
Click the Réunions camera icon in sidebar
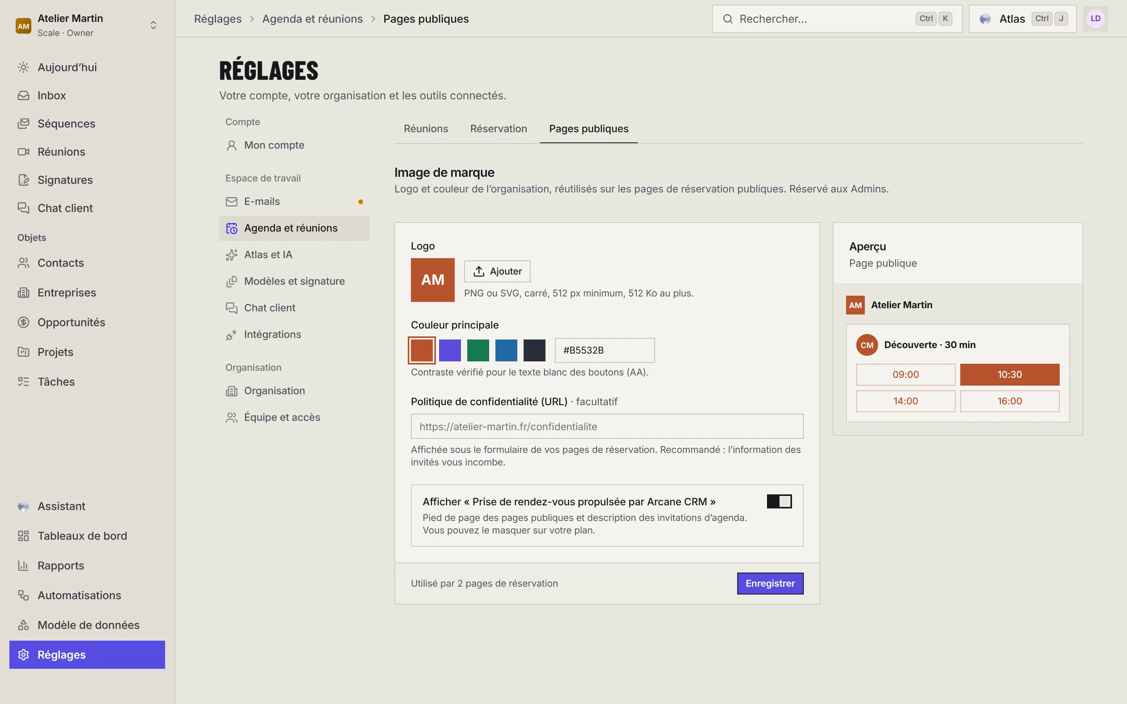(23, 152)
